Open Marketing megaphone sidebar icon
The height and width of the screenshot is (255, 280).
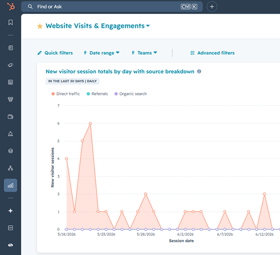[10, 65]
